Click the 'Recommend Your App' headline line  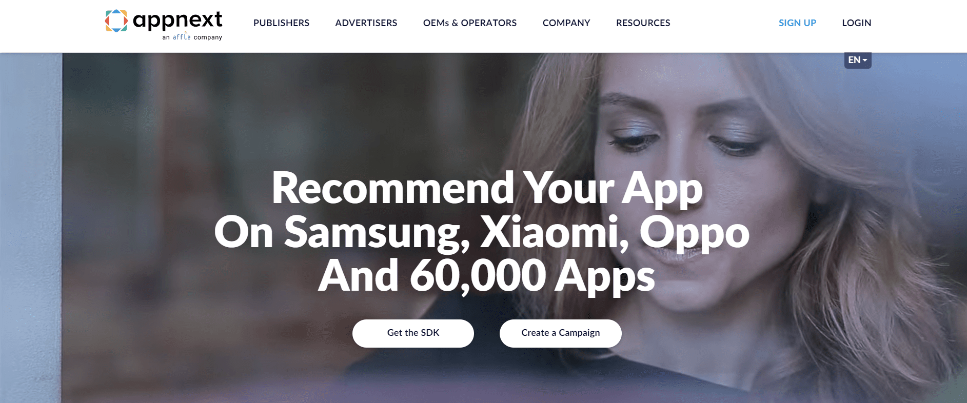coord(487,189)
